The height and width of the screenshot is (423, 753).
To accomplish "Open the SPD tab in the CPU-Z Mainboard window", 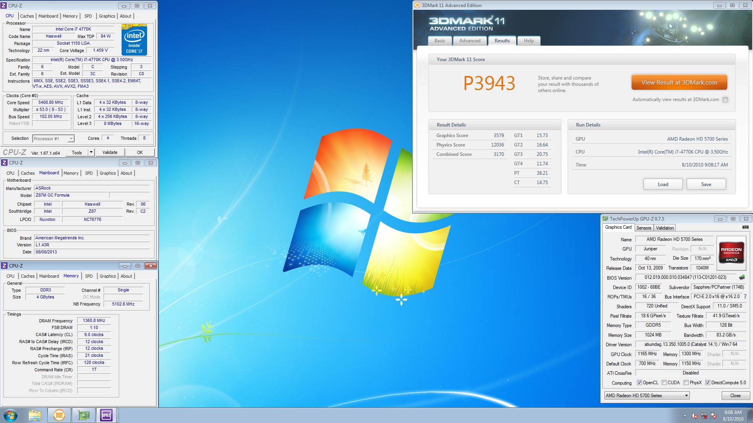I will click(x=89, y=173).
